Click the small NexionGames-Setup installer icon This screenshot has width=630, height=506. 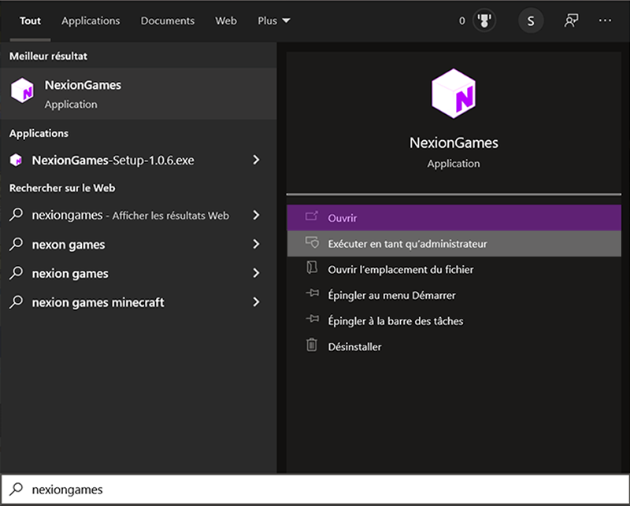[16, 160]
